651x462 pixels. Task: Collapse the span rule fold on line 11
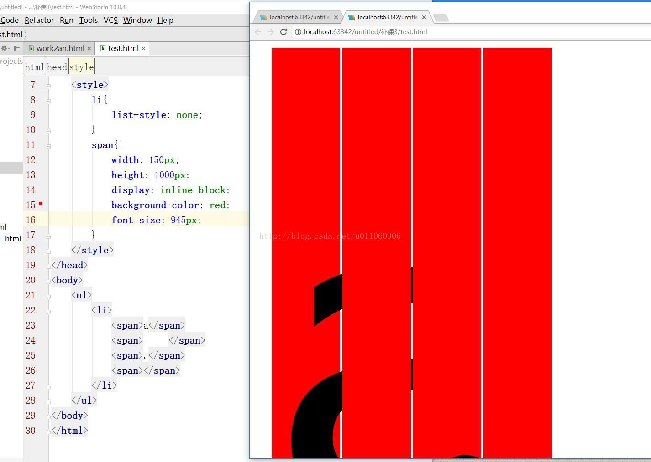[x=49, y=145]
